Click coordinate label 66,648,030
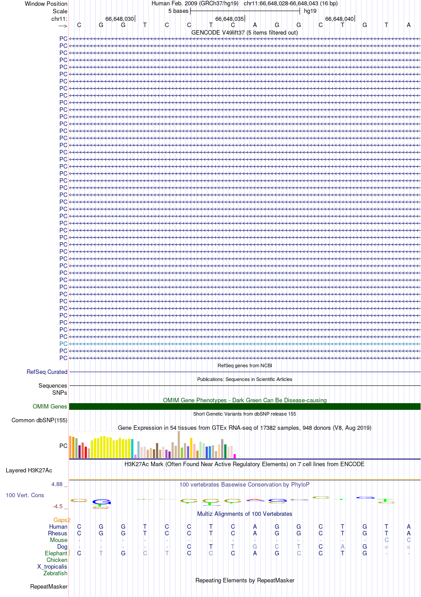The height and width of the screenshot is (597, 421). tap(120, 19)
